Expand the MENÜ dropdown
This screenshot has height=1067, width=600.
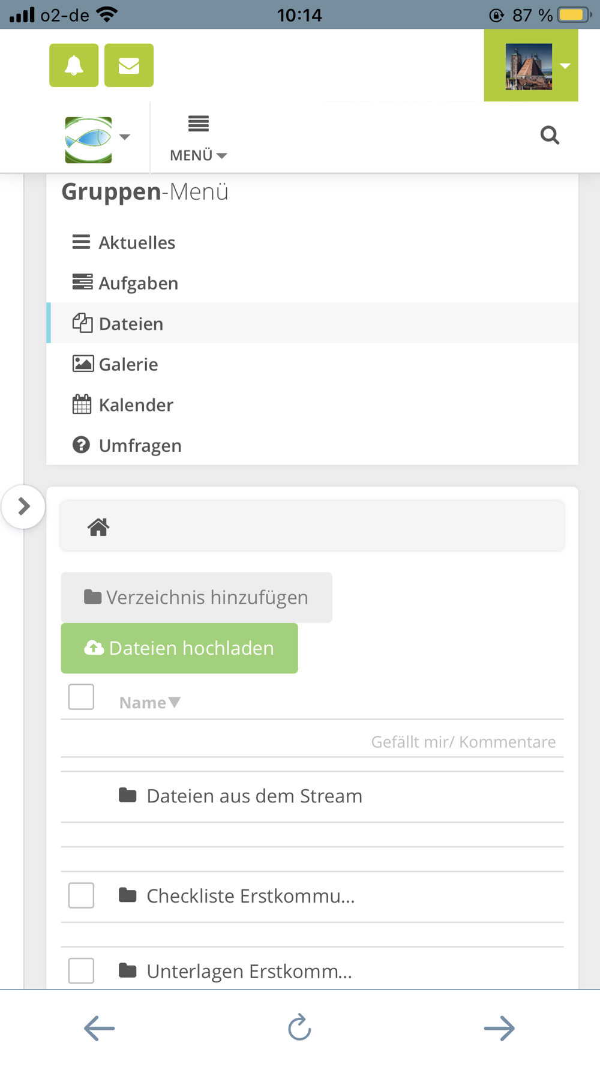[198, 139]
